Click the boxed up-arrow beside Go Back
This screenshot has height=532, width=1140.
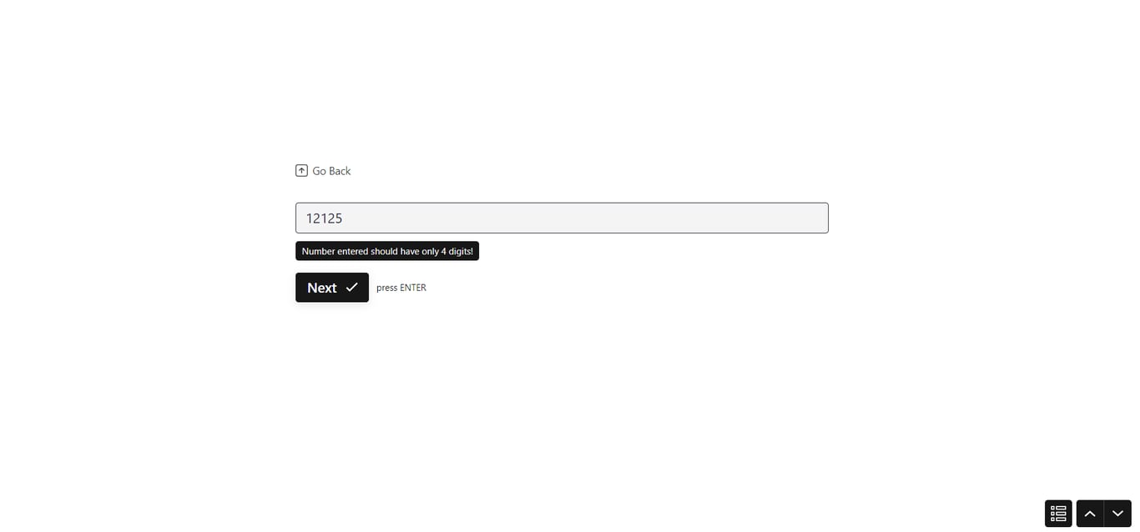(x=301, y=170)
